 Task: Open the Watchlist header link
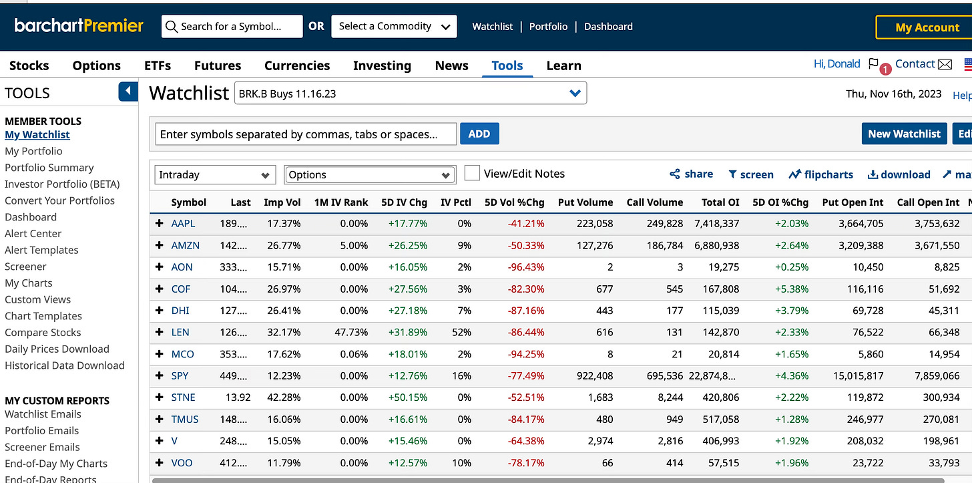coord(493,27)
